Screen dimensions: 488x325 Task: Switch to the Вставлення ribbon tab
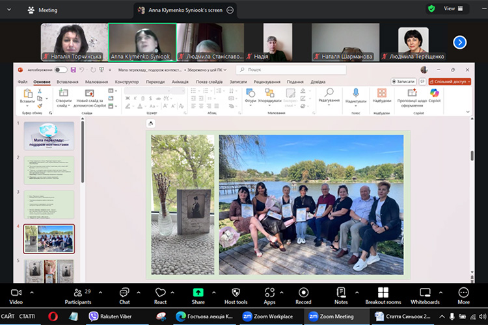point(67,82)
